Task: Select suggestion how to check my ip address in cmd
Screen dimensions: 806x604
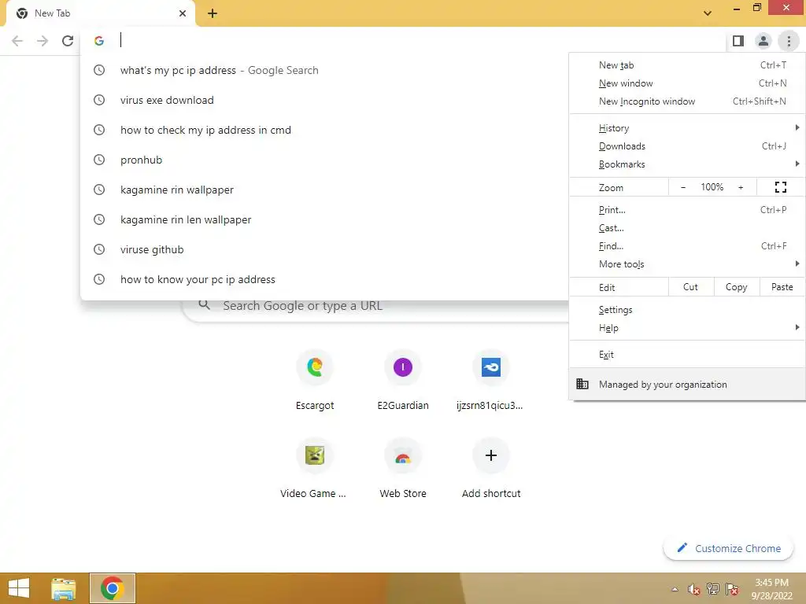Action: point(324,130)
